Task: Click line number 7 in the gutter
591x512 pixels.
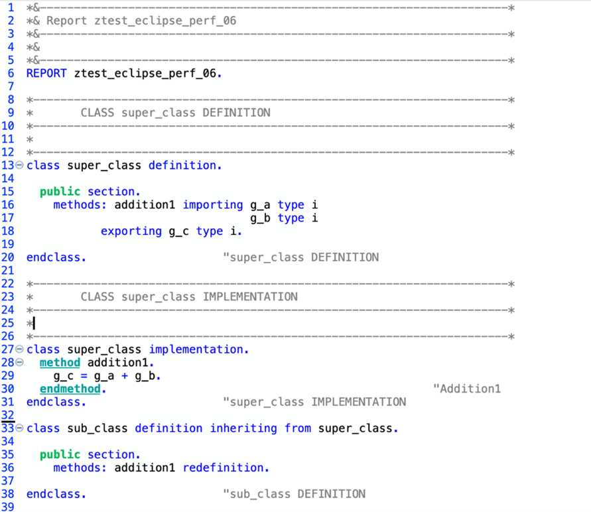Action: tap(11, 86)
